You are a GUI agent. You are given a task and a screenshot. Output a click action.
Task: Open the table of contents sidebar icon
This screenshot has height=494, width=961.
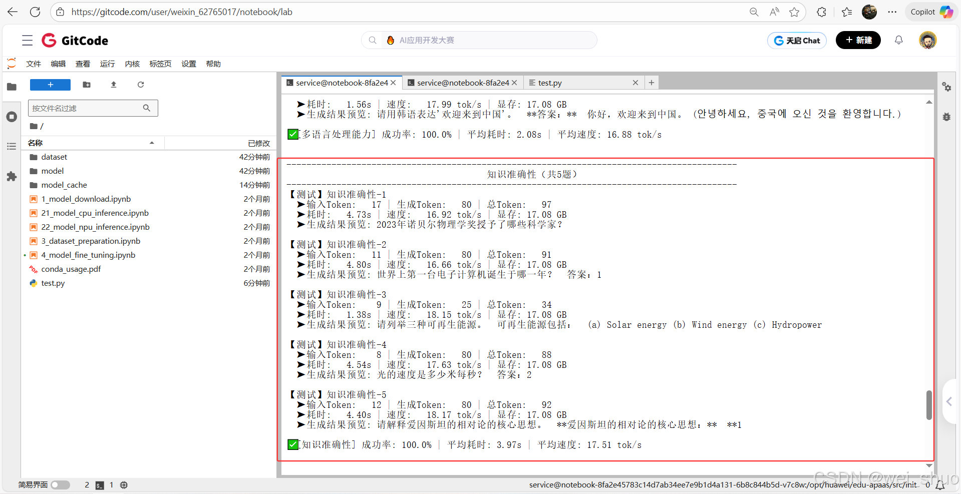[x=12, y=146]
